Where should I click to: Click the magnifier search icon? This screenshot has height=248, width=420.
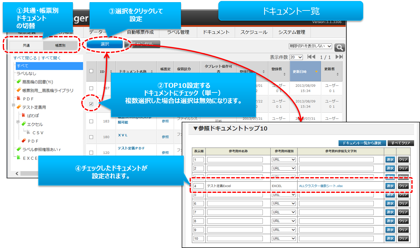[x=340, y=47]
